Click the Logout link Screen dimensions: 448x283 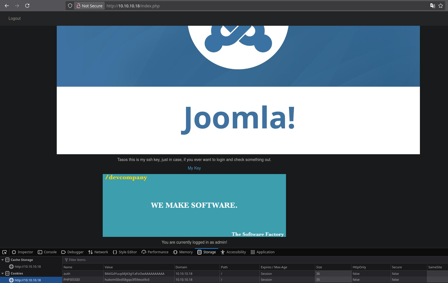point(14,18)
